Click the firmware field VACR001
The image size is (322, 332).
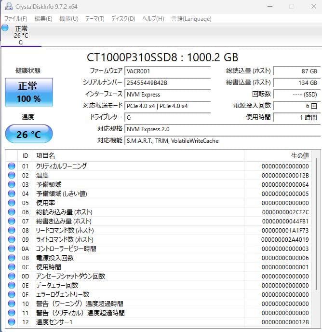click(x=168, y=71)
